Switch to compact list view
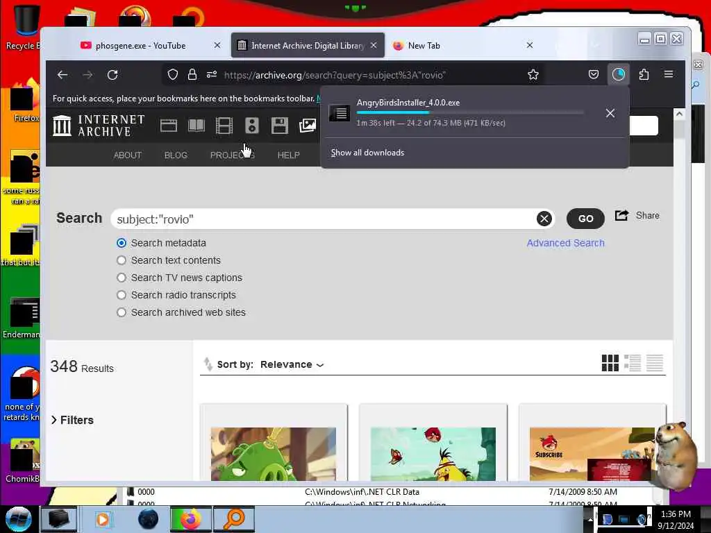Screen dimensions: 711x533 point(655,363)
